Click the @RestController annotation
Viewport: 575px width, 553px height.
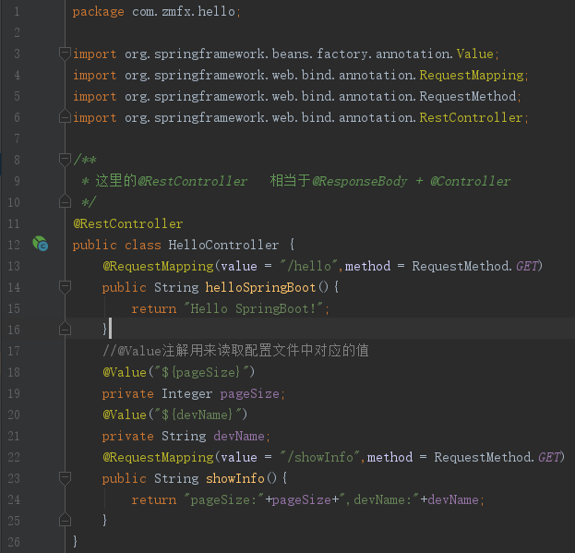pos(128,223)
